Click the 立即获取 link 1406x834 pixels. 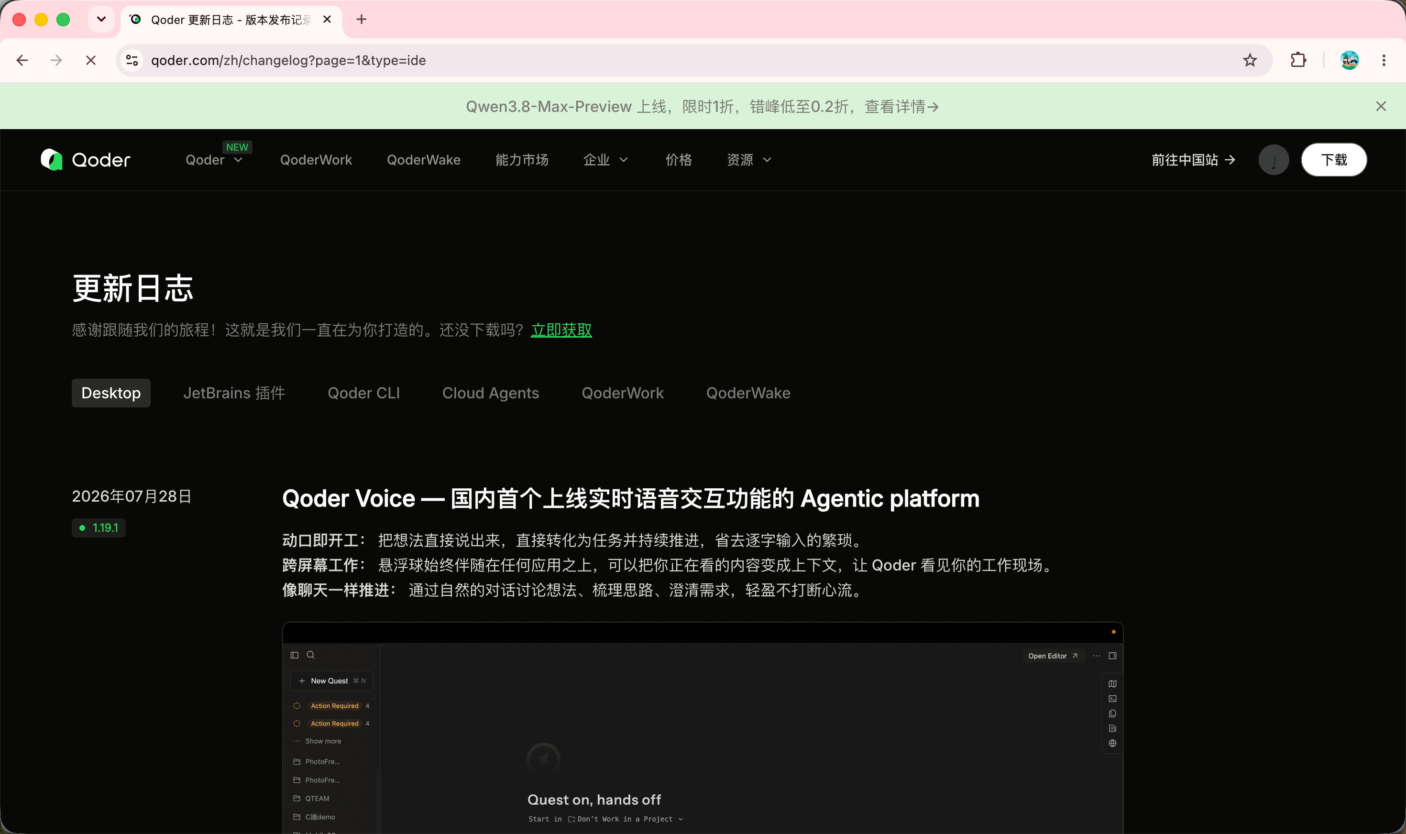point(561,330)
